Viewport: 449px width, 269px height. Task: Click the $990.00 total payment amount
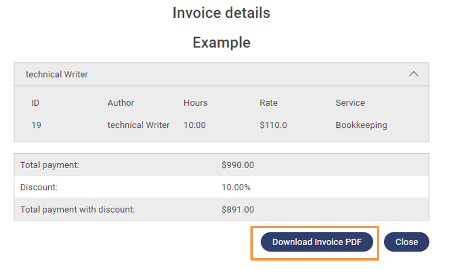point(238,165)
